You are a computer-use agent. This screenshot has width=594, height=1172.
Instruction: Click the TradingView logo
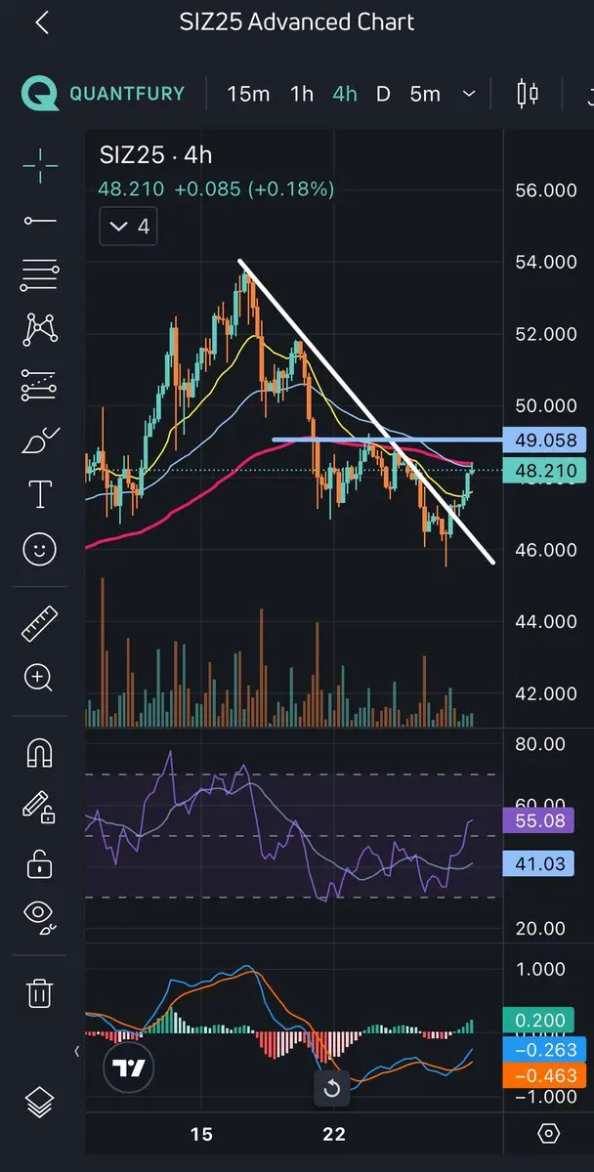129,1067
